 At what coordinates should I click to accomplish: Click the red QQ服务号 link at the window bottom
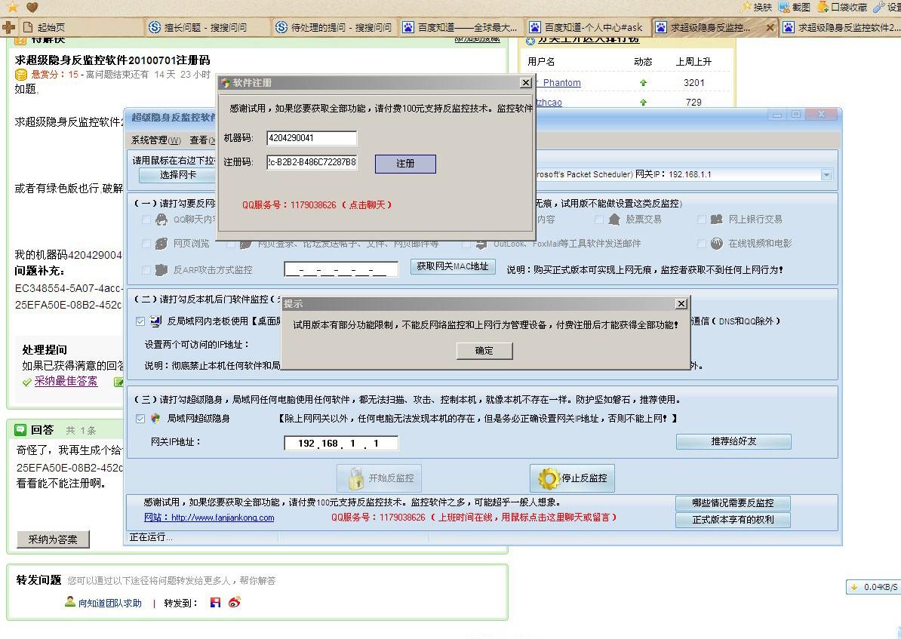coord(474,518)
